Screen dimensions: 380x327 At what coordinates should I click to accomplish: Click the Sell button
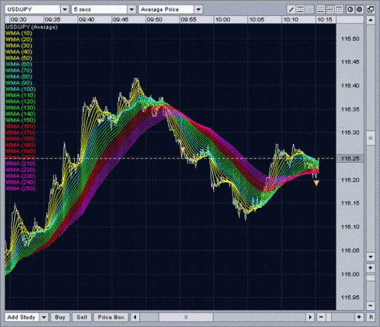point(82,317)
